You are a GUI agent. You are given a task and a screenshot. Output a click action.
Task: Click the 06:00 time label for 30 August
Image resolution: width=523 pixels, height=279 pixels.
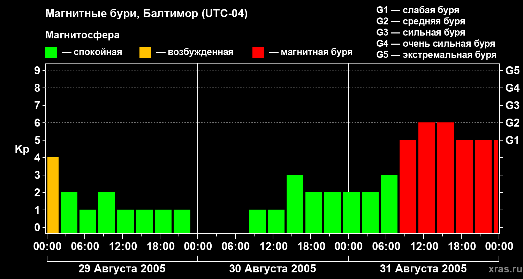(x=235, y=246)
